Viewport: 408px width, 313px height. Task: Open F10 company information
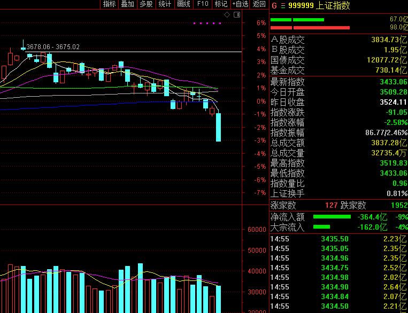[x=203, y=4]
